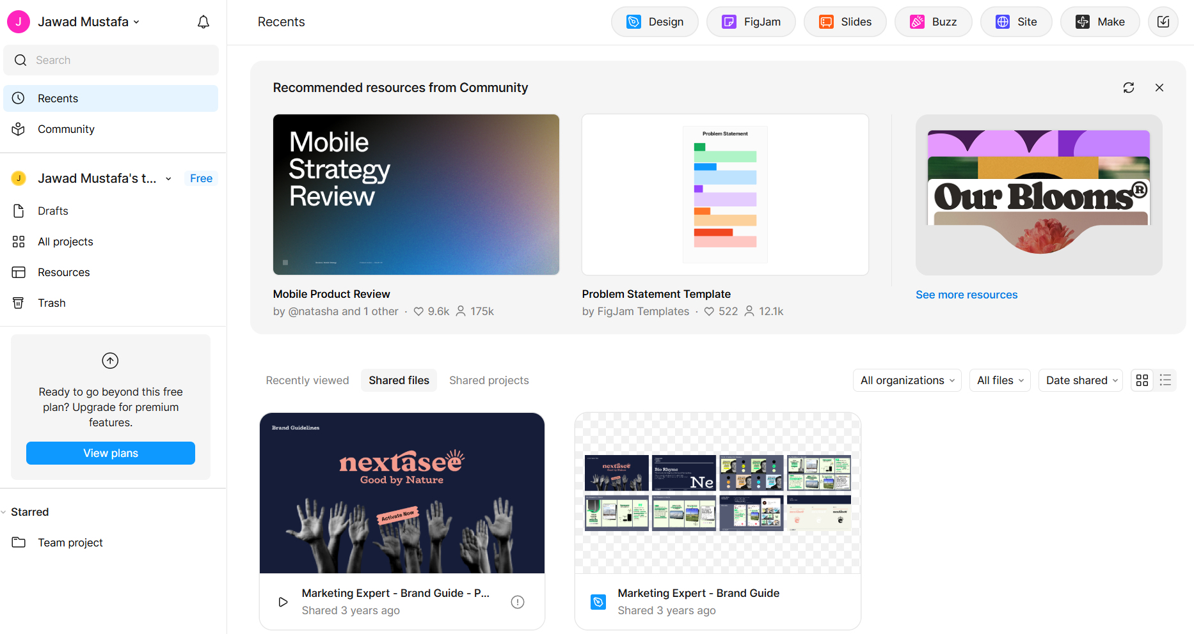Click the import file icon button
Image resolution: width=1194 pixels, height=634 pixels.
(x=1163, y=22)
